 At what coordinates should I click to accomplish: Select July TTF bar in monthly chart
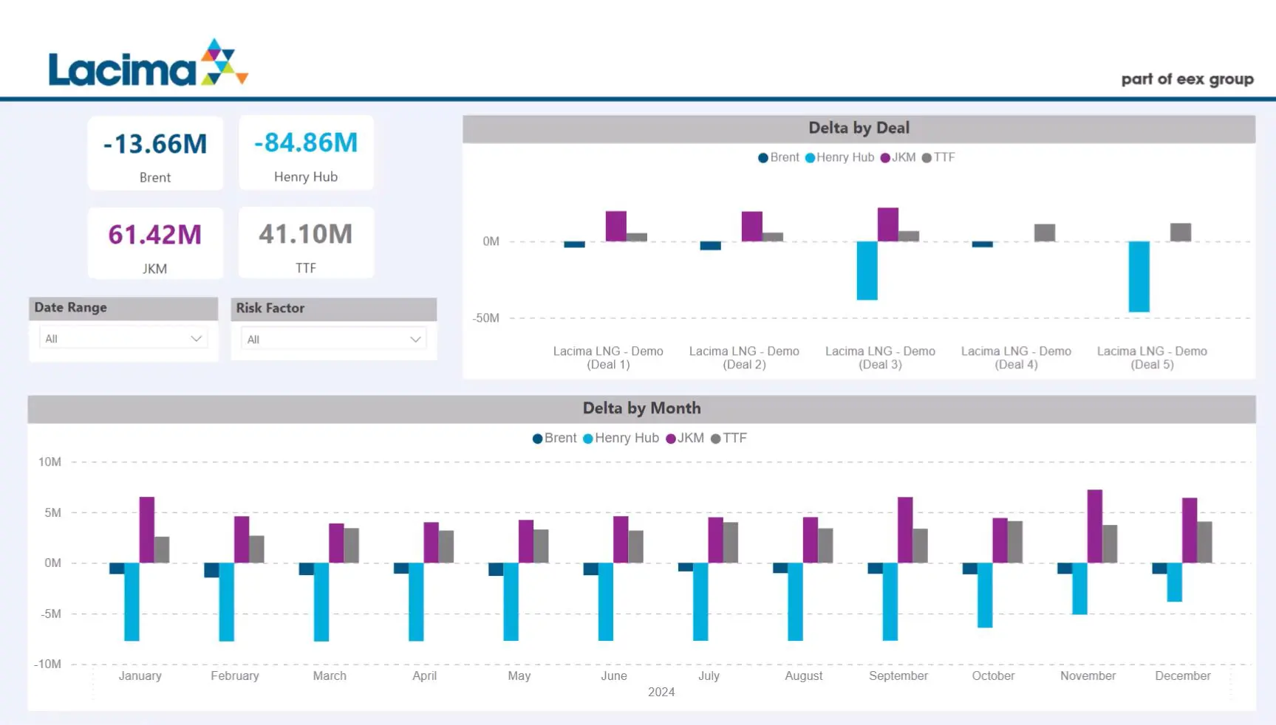pos(730,543)
